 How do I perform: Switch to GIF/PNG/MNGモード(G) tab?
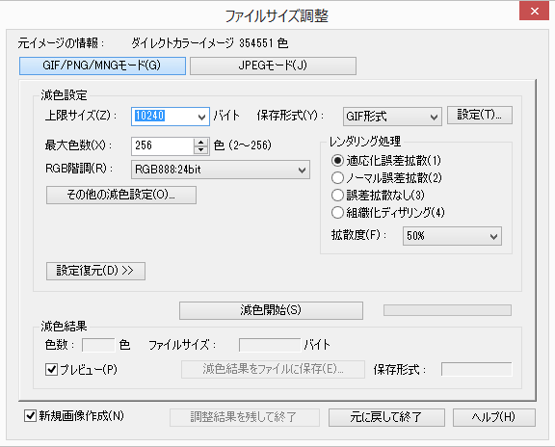[102, 66]
